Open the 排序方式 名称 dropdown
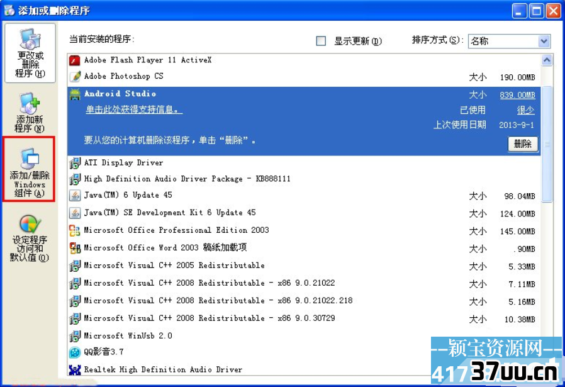Viewport: 565px width, 387px height. pyautogui.click(x=509, y=41)
